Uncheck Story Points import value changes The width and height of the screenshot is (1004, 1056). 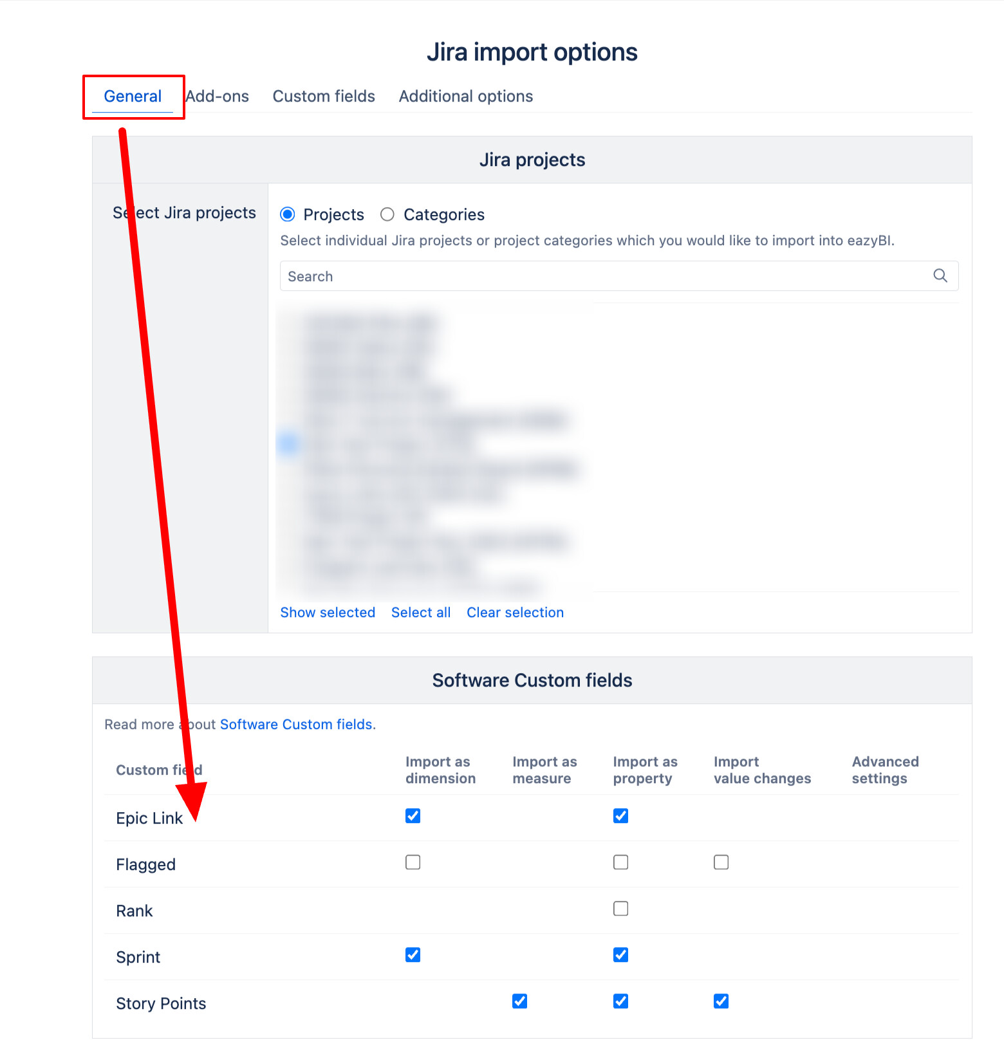tap(721, 1001)
